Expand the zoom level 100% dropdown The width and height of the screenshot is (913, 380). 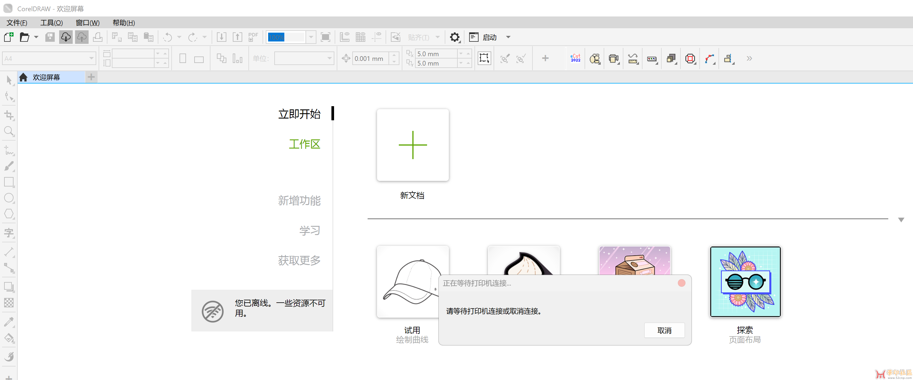[x=311, y=37]
